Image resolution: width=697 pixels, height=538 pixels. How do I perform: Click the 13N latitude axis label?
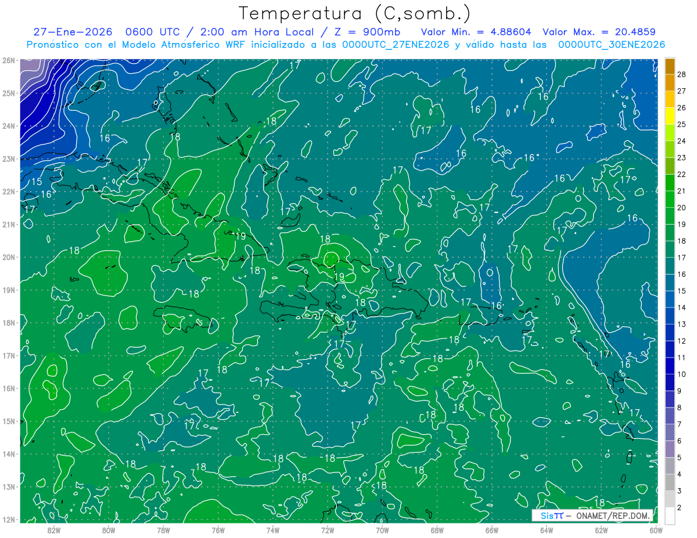[x=8, y=486]
